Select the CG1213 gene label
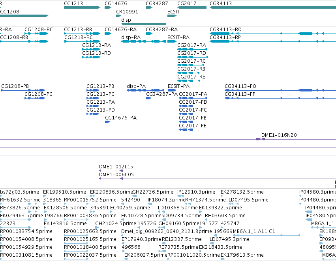The width and height of the screenshot is (336, 261). [73, 4]
